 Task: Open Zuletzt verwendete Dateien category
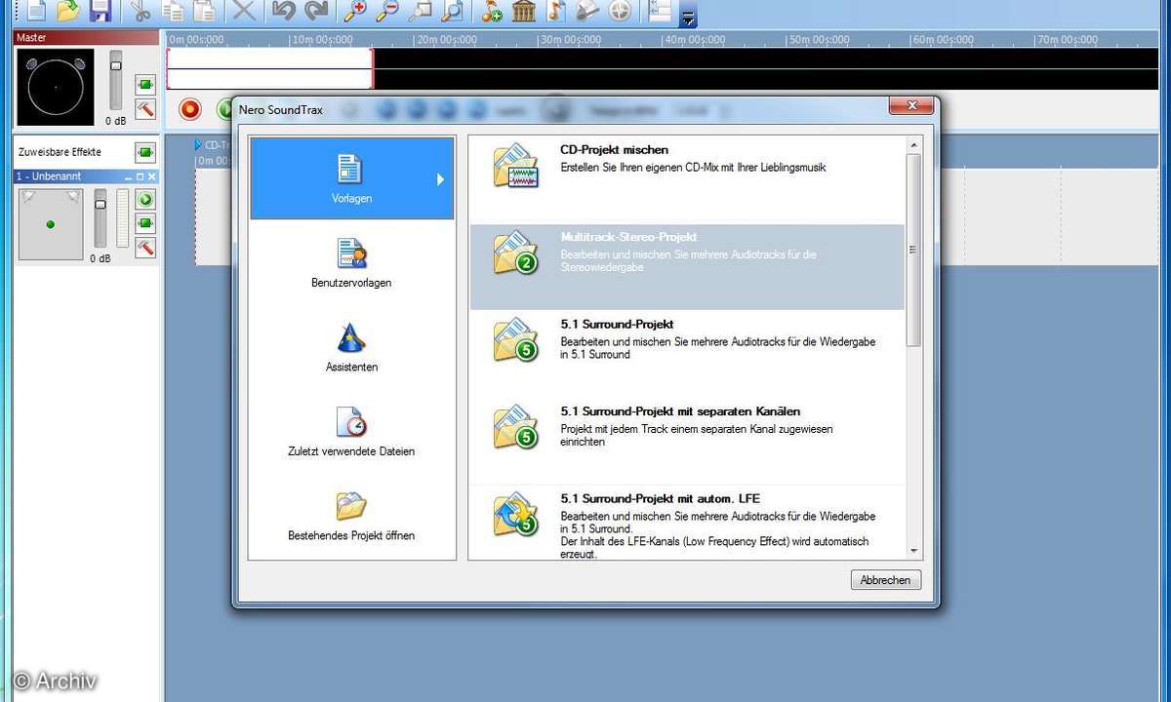[x=351, y=431]
